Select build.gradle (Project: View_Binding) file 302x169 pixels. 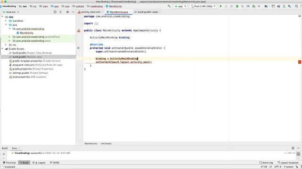[30, 53]
